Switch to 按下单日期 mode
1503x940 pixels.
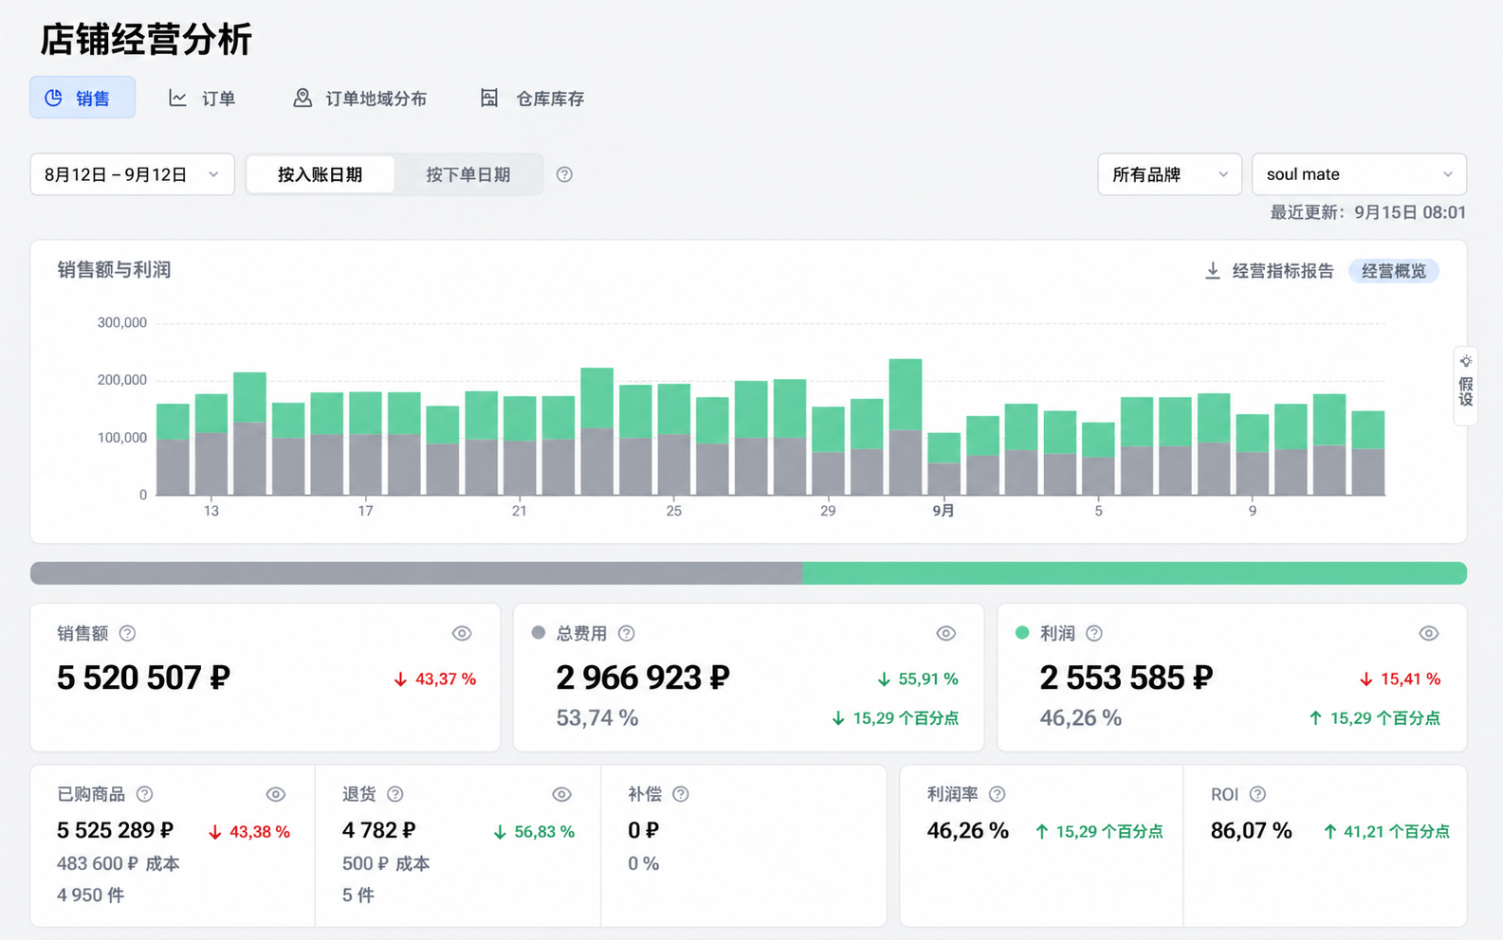pyautogui.click(x=468, y=174)
